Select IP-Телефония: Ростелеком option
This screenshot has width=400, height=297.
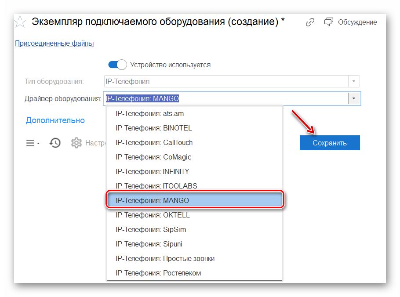[194, 273]
